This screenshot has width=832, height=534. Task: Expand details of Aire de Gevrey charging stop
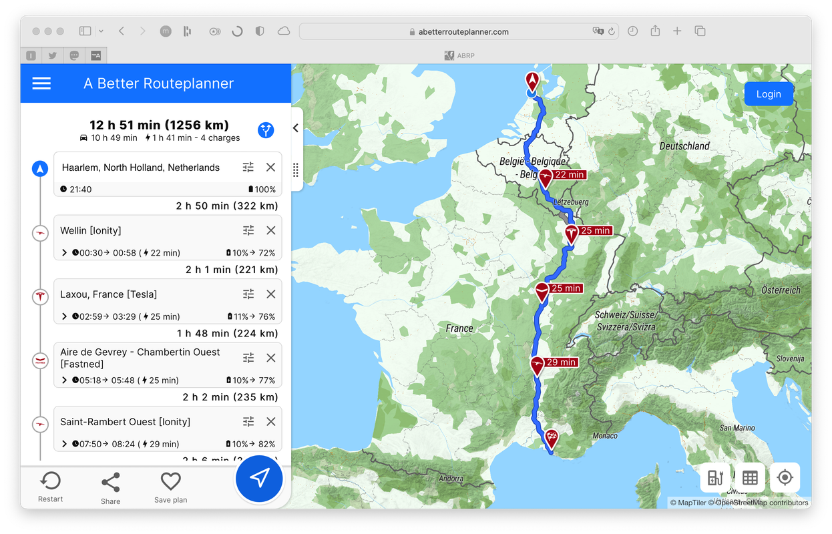pos(64,380)
